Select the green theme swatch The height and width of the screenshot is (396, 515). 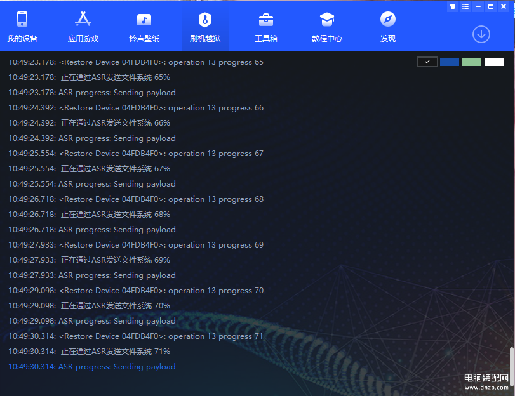click(472, 62)
